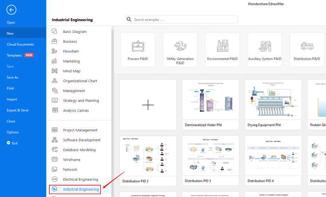Click the Wireframe code icon
Viewport: 326px width, 197px height.
coord(55,160)
